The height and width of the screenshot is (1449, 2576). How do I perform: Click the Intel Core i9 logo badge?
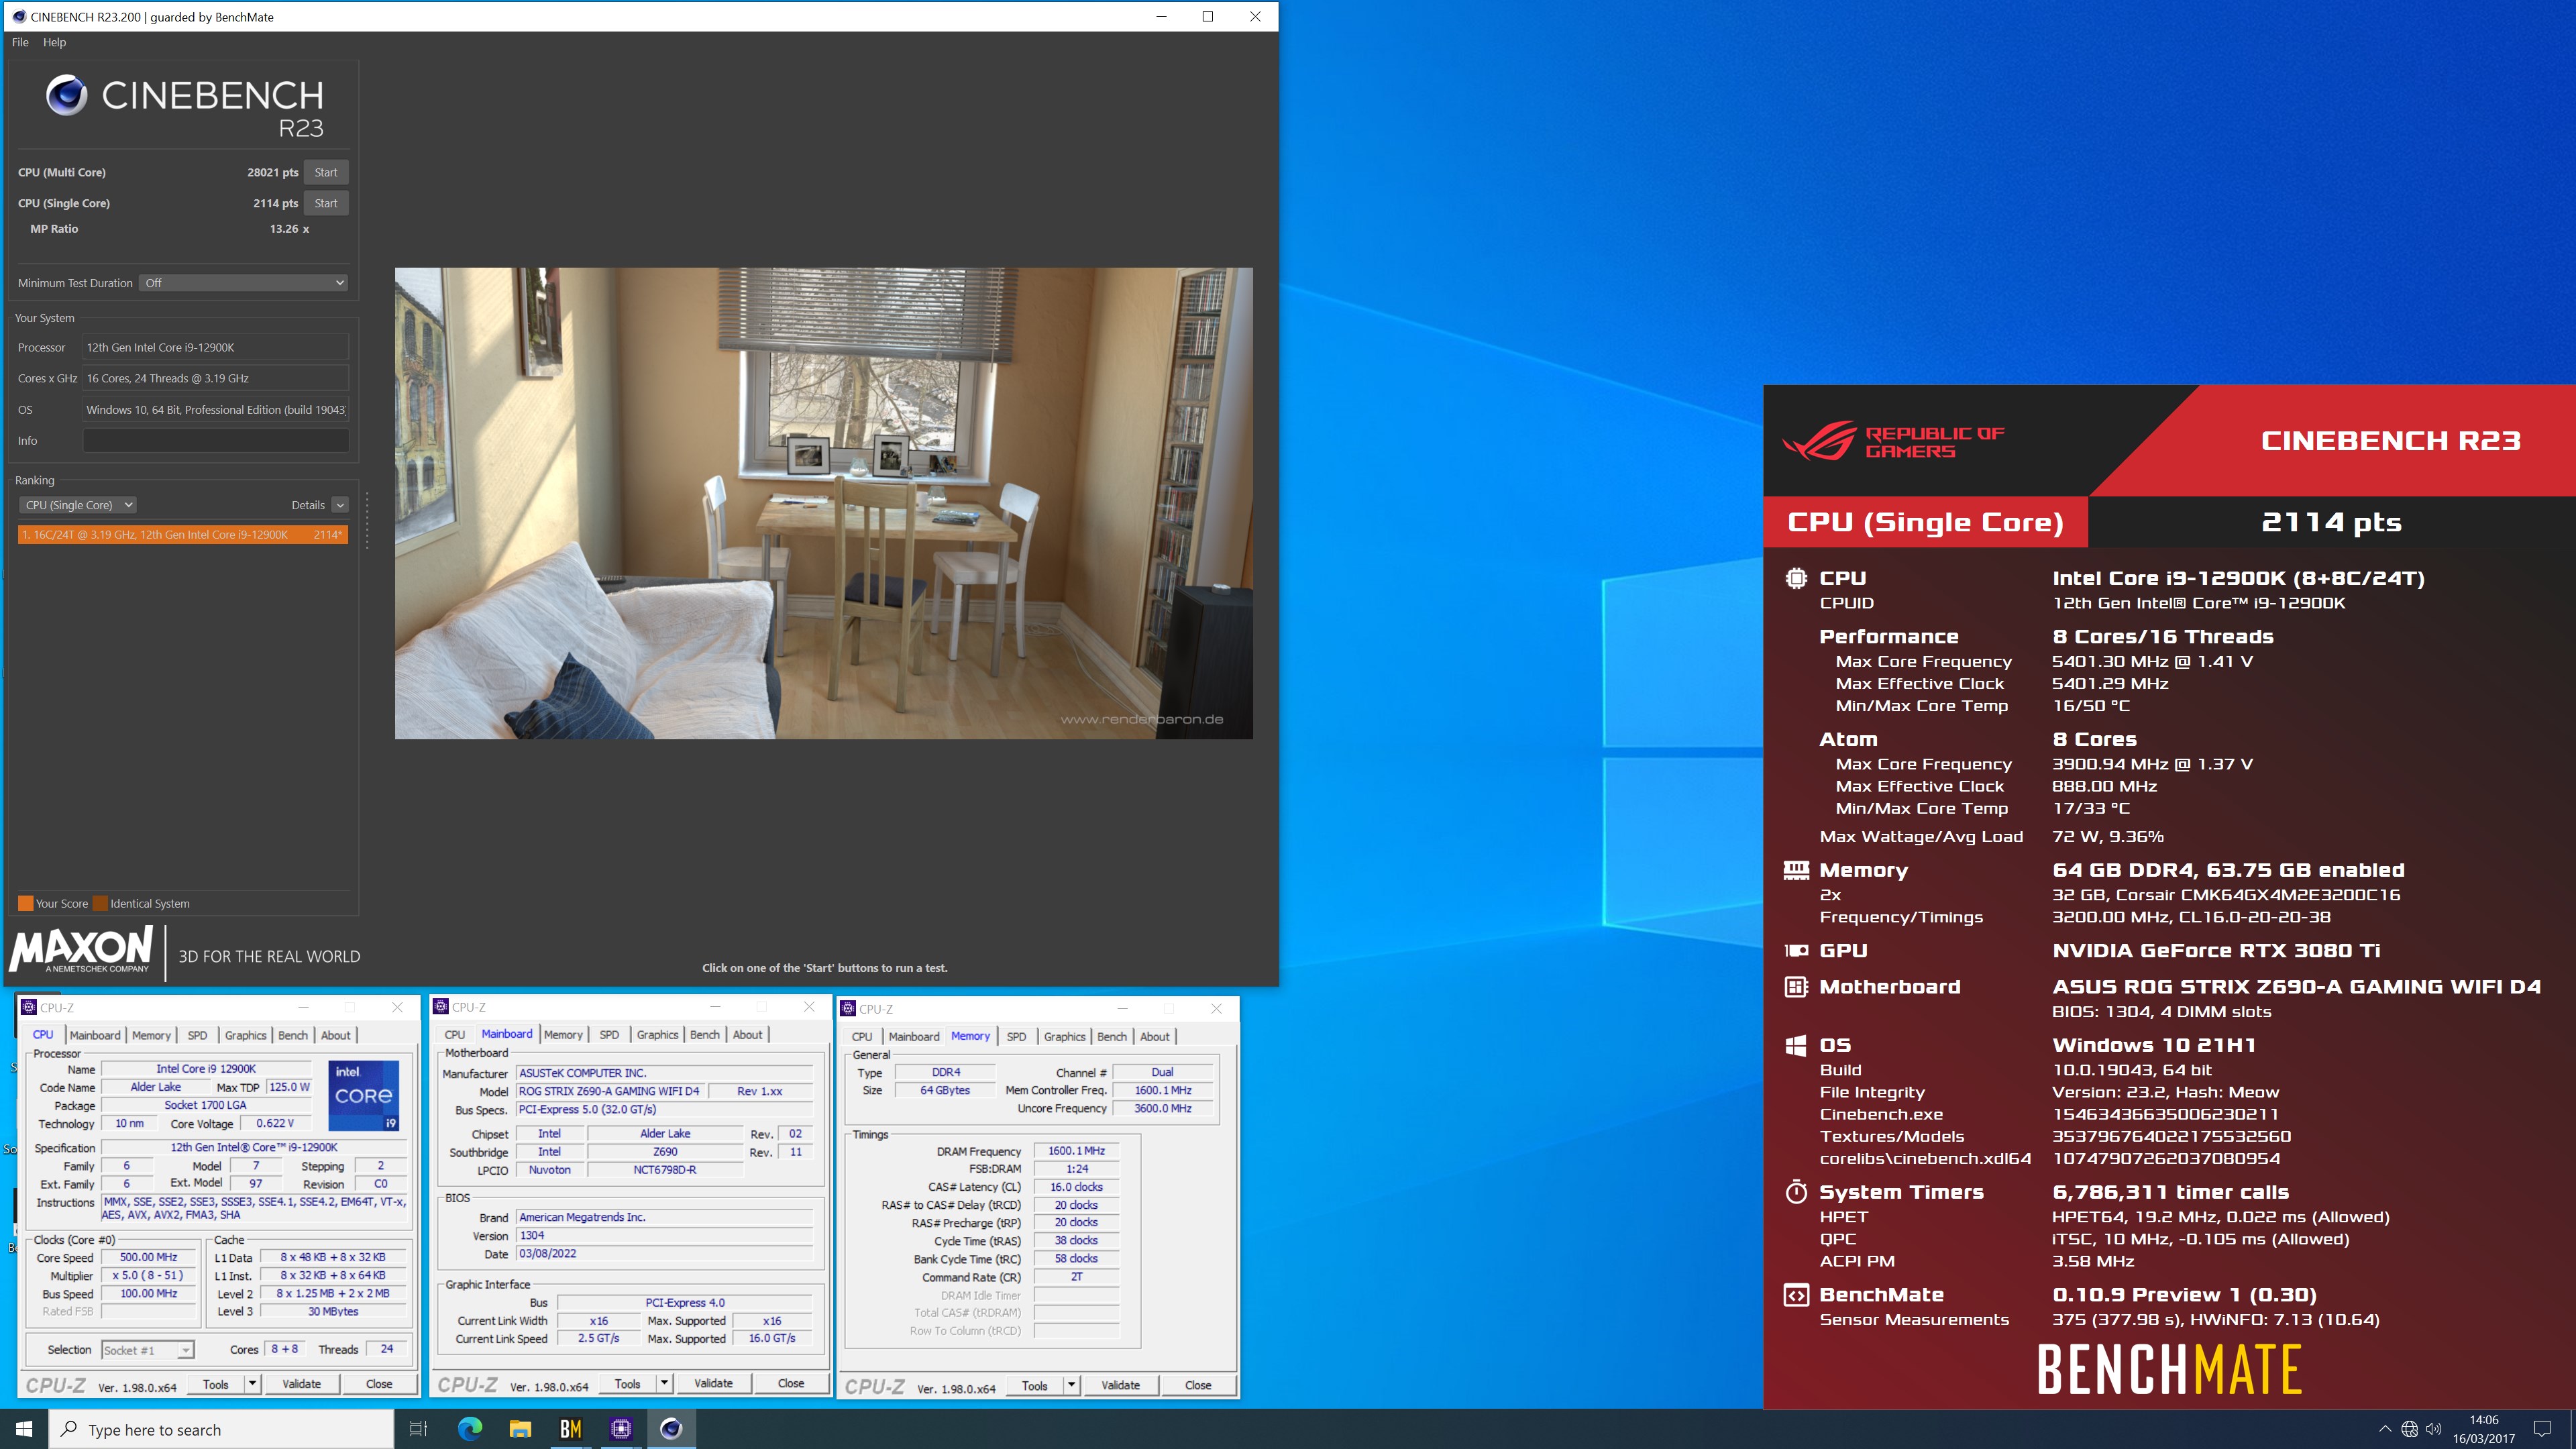tap(364, 1095)
